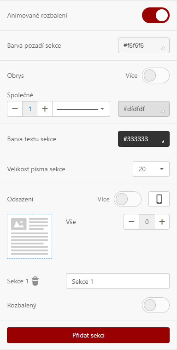The width and height of the screenshot is (177, 350).
Task: Disable the Animované rozbalení toggle
Action: click(156, 15)
